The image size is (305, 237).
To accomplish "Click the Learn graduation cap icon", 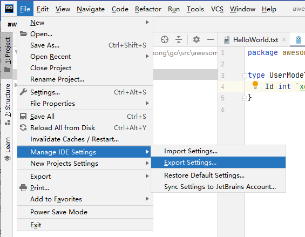I will [x=8, y=158].
